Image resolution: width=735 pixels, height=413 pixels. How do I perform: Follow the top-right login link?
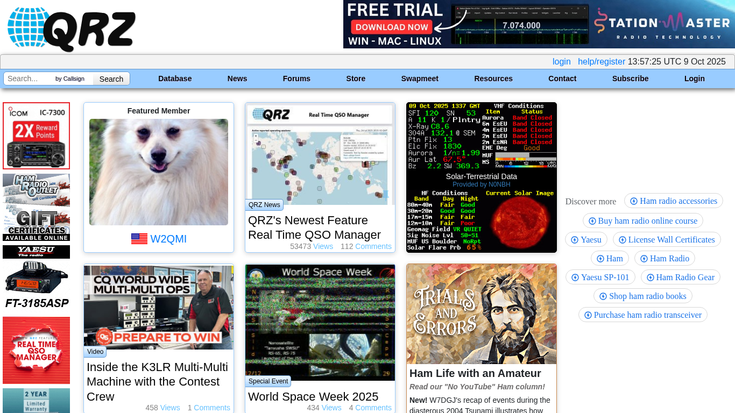[562, 62]
